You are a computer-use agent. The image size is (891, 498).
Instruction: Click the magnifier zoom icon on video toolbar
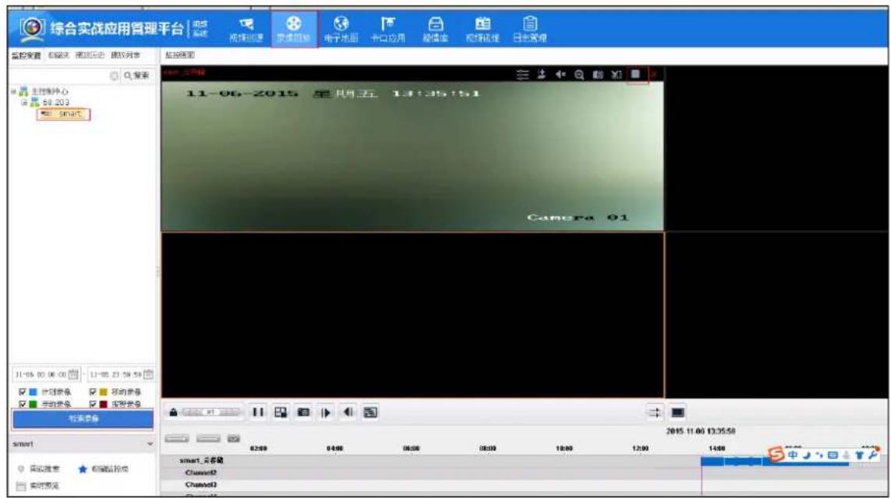coord(579,74)
